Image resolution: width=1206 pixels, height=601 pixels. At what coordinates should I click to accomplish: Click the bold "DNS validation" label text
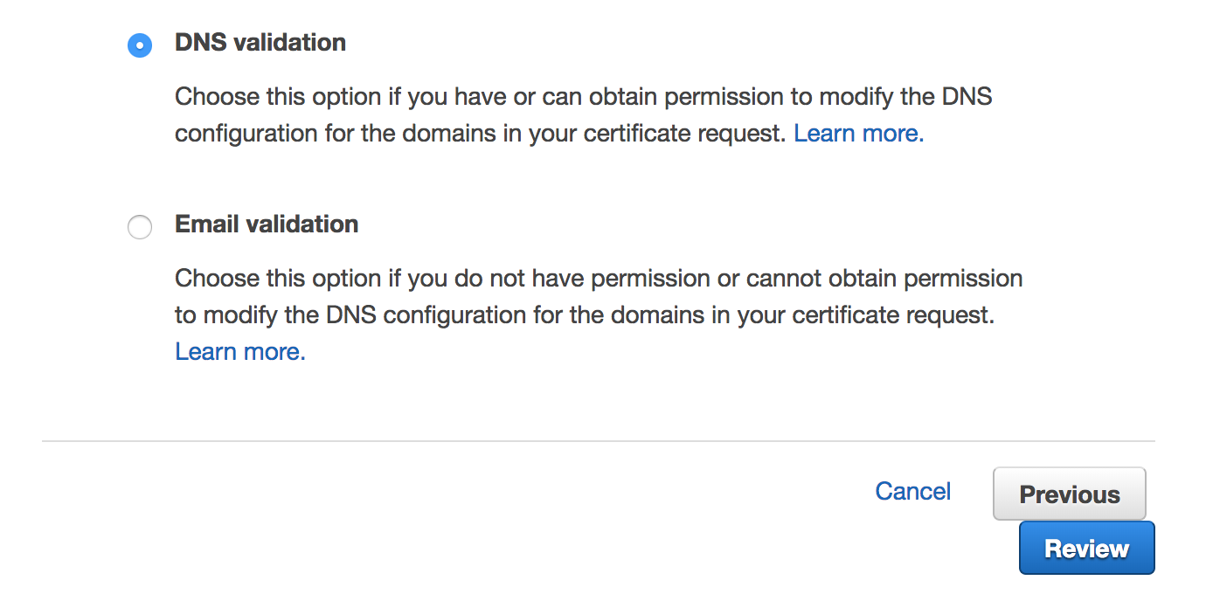pyautogui.click(x=260, y=43)
